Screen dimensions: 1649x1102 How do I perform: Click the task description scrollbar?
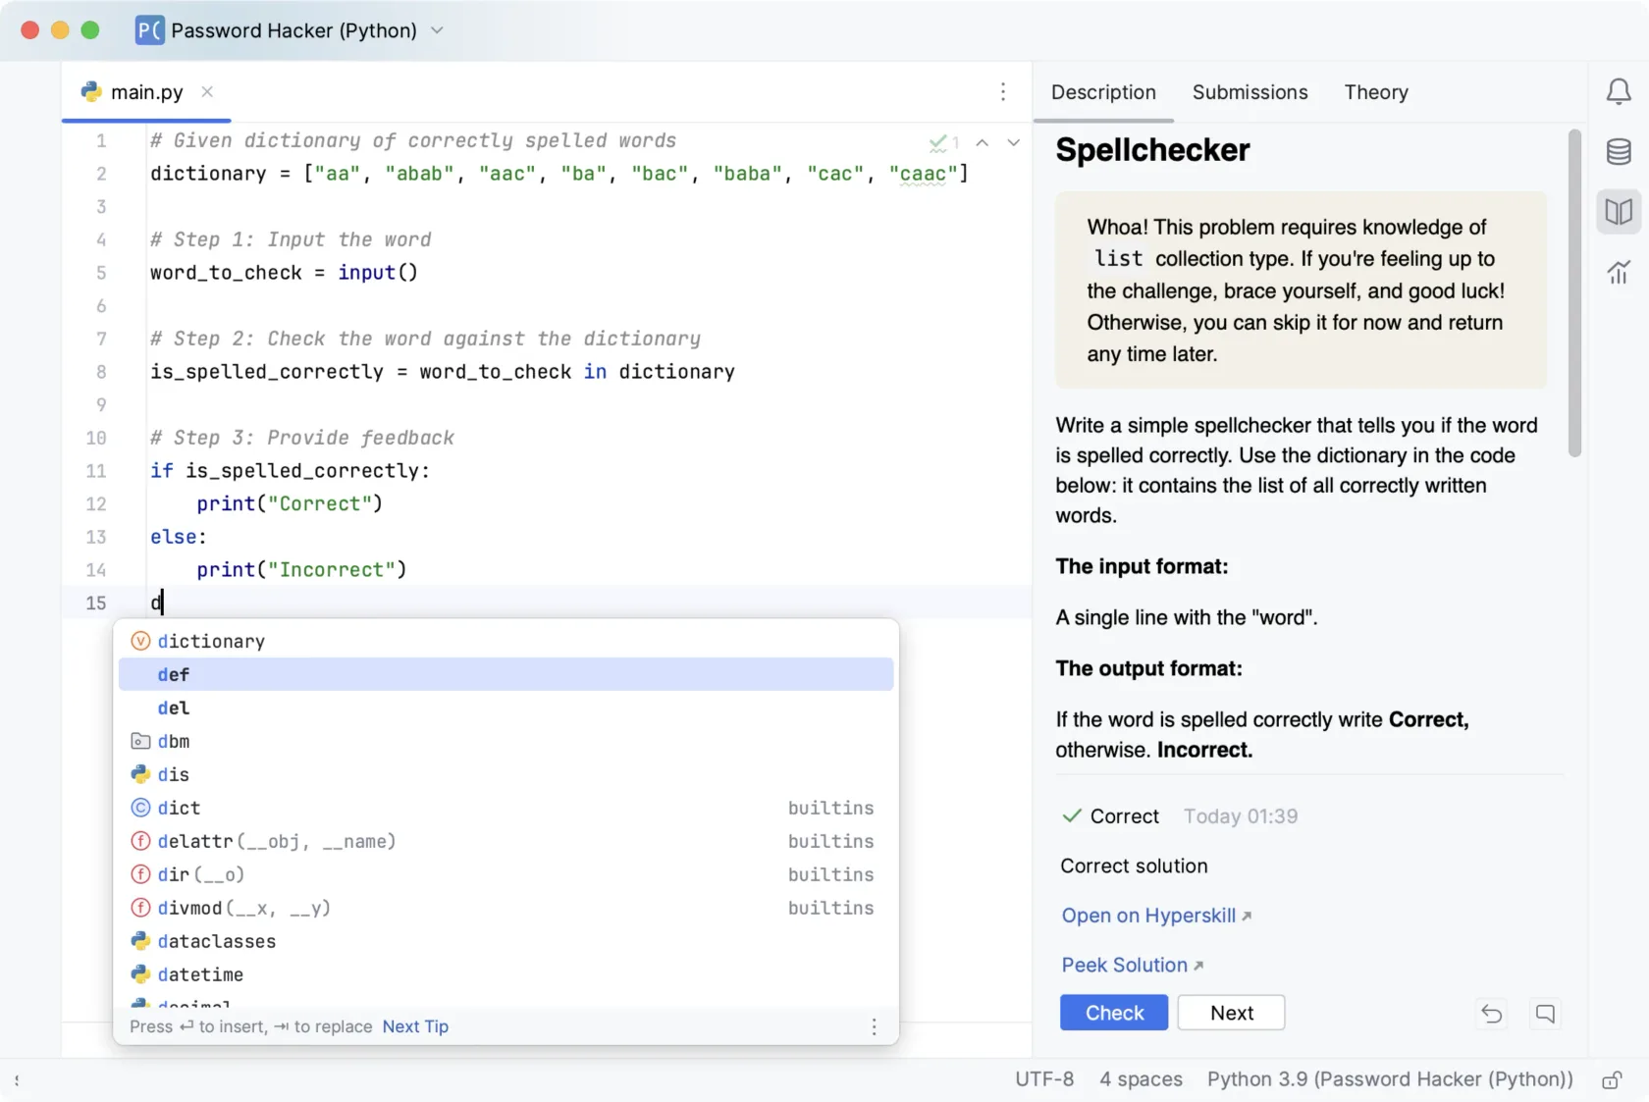click(x=1574, y=293)
